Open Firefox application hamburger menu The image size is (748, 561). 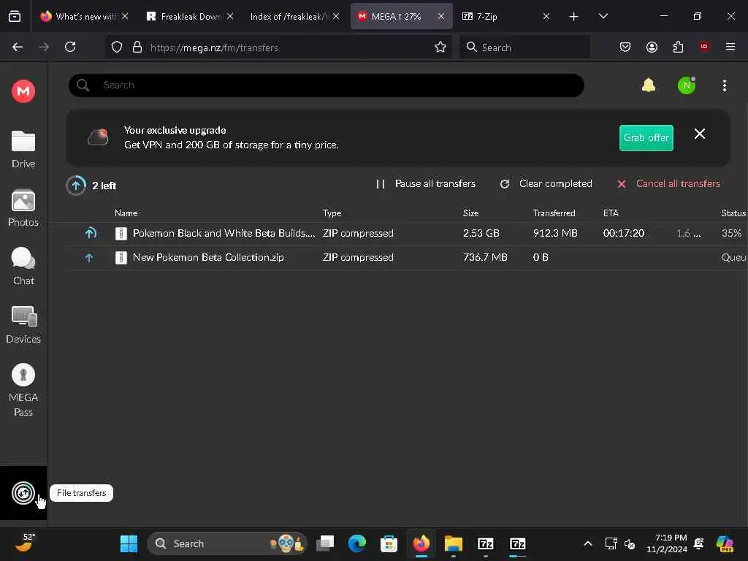(730, 47)
